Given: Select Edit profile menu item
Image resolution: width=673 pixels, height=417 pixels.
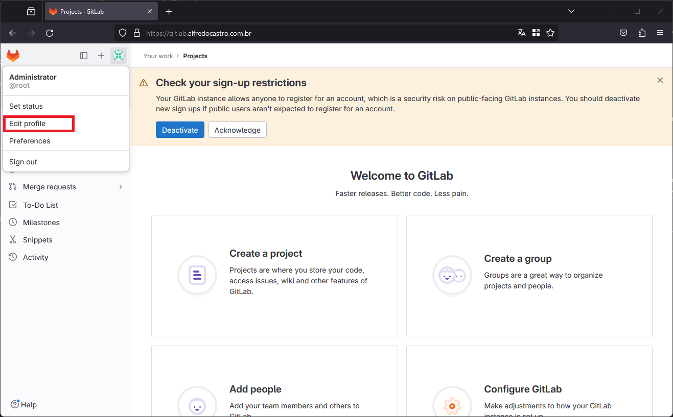Looking at the screenshot, I should (x=65, y=124).
